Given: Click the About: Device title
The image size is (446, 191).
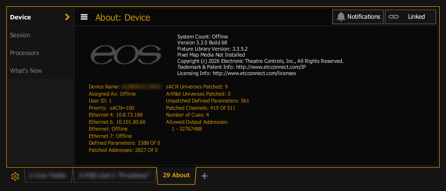Looking at the screenshot, I should [x=123, y=18].
